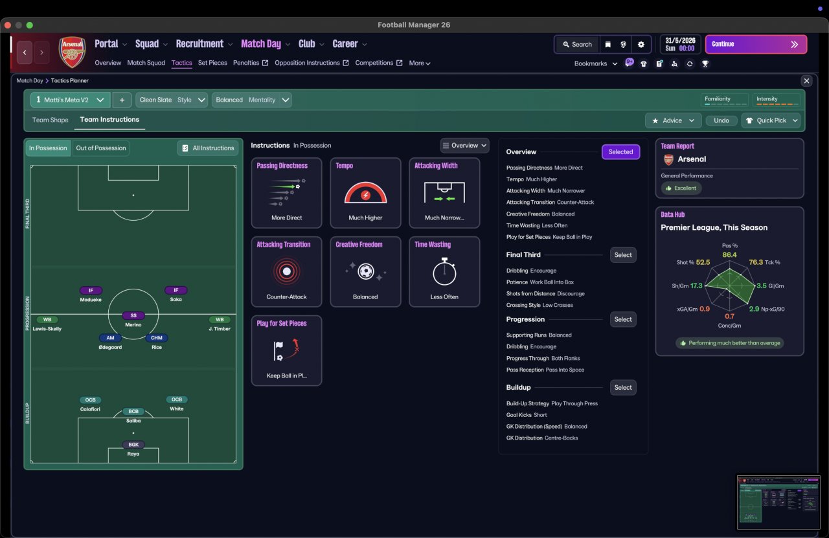Viewport: 829px width, 538px height.
Task: Click the Arsenal club badge
Action: pos(72,52)
